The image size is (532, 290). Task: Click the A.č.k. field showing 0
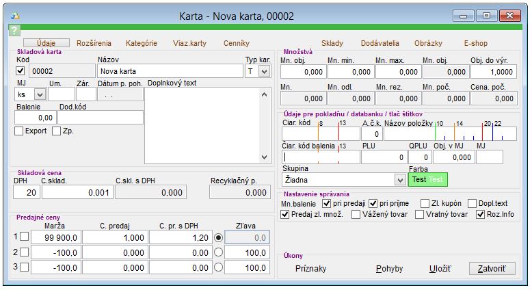(x=372, y=134)
